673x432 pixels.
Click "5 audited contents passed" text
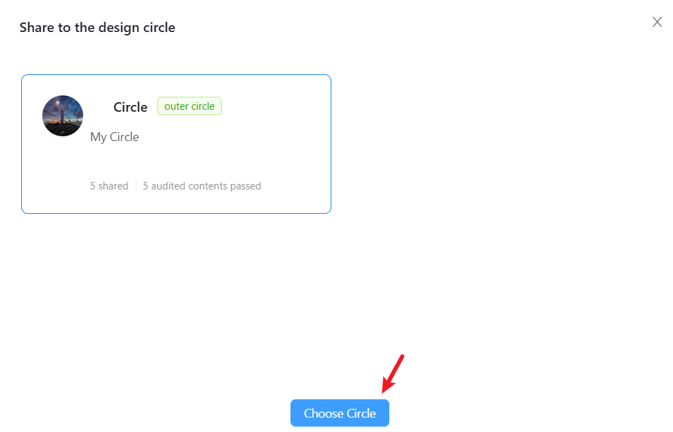(202, 186)
